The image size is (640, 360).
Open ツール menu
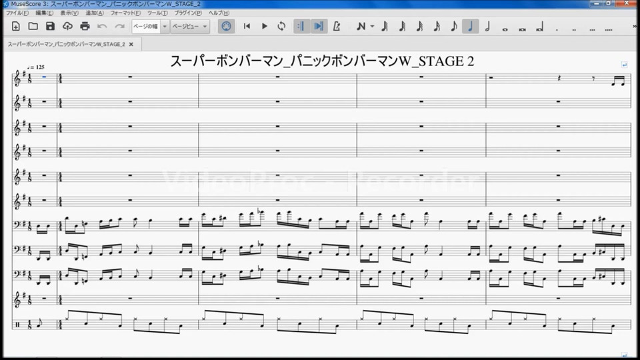click(157, 13)
